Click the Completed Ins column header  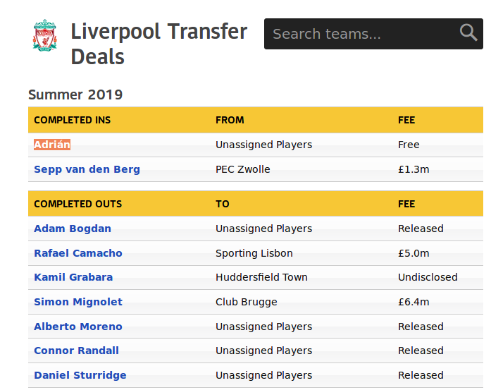click(x=73, y=120)
